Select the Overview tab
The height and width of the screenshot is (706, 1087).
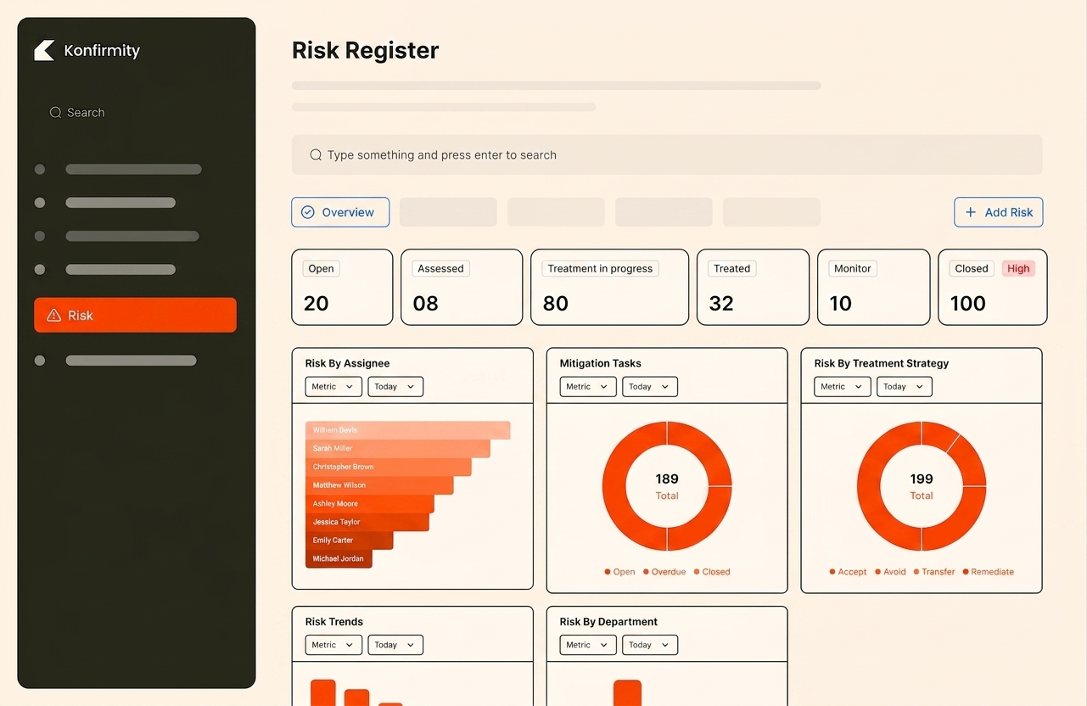click(x=340, y=212)
